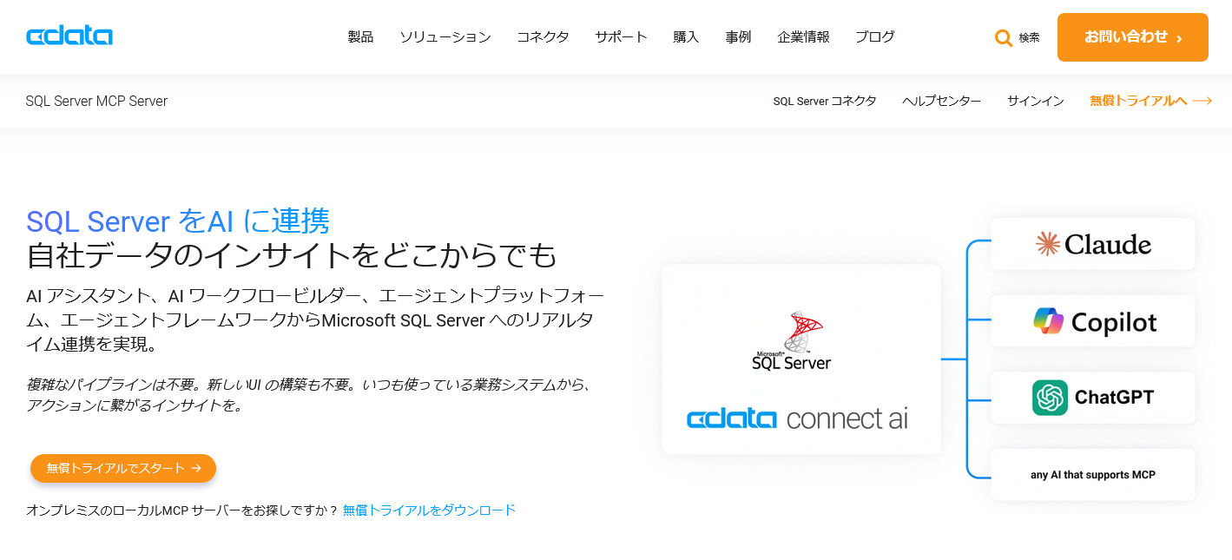Click the SQL Server MCP Server title
Image resolution: width=1232 pixels, height=560 pixels.
coord(96,101)
